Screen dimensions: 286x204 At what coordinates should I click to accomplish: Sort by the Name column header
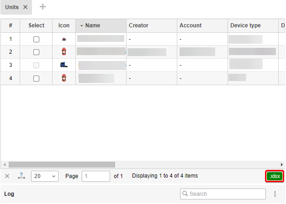point(101,25)
